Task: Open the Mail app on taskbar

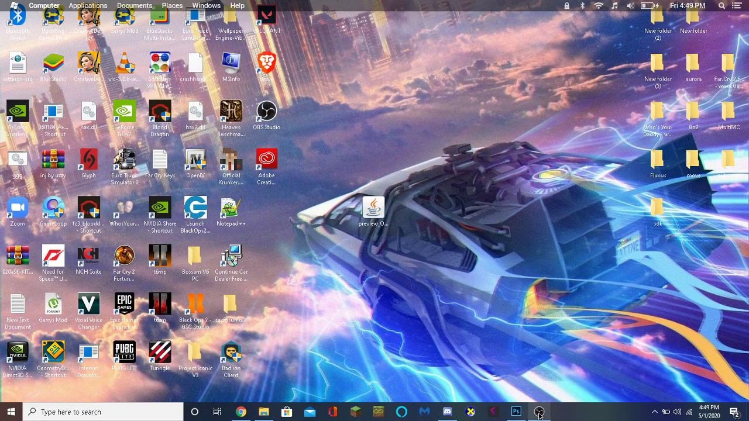Action: coord(310,412)
